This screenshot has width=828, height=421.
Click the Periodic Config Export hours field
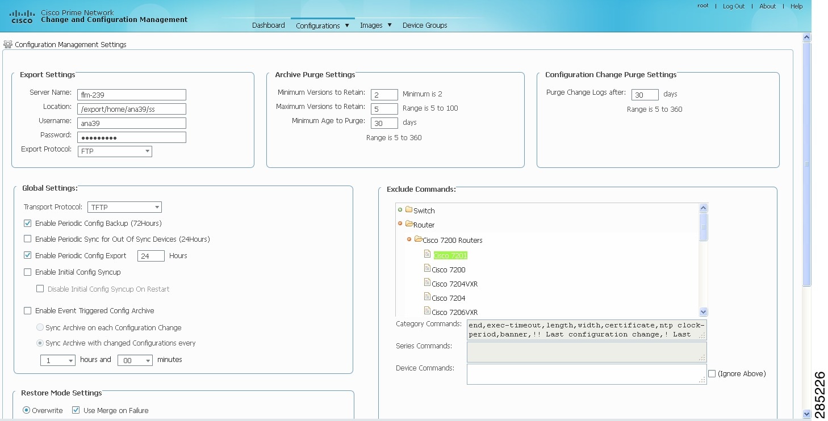coord(150,256)
